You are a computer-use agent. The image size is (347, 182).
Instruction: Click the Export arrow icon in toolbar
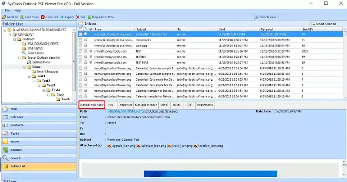pos(62,17)
